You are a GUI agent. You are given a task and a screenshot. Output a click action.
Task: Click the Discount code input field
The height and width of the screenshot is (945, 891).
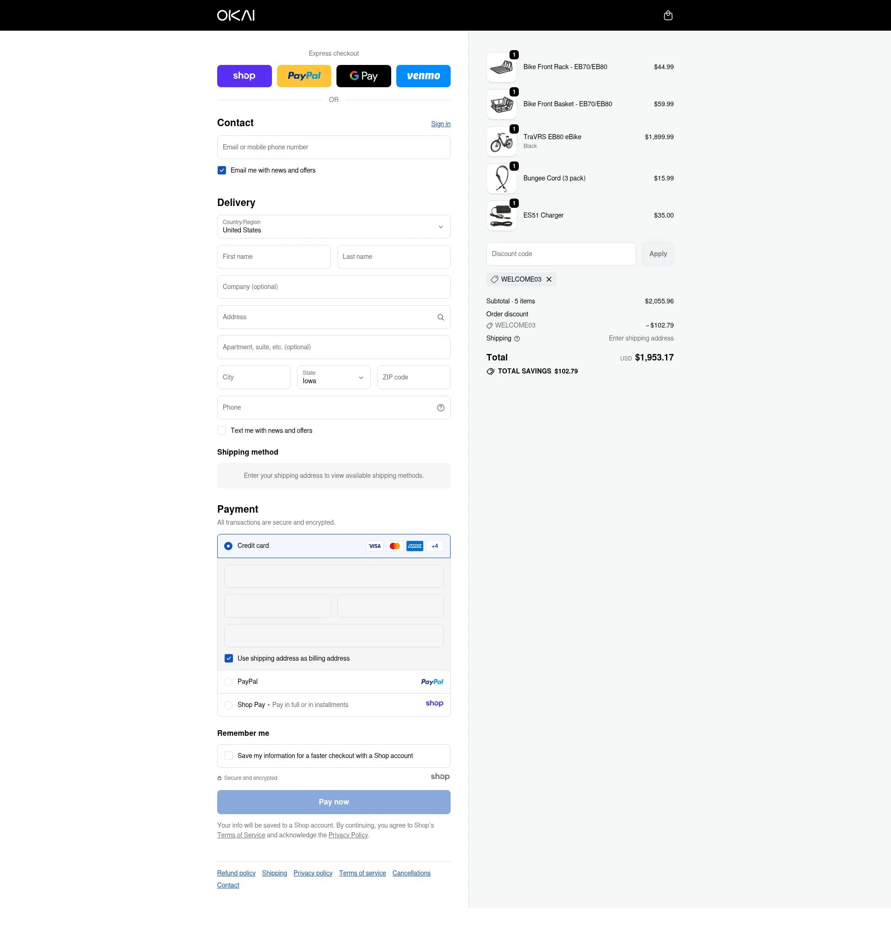click(561, 253)
